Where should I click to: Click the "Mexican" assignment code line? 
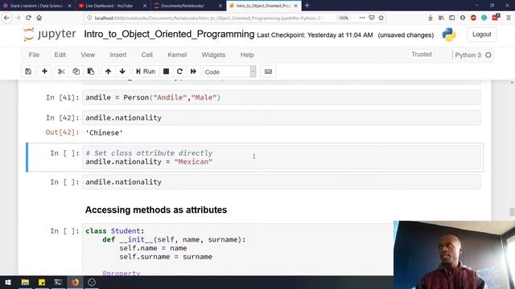[x=149, y=161]
